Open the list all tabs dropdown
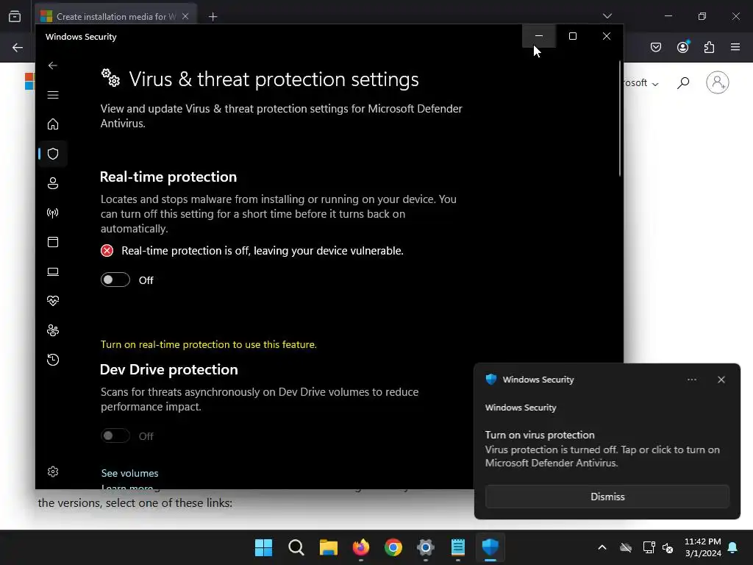The height and width of the screenshot is (565, 753). click(x=607, y=16)
